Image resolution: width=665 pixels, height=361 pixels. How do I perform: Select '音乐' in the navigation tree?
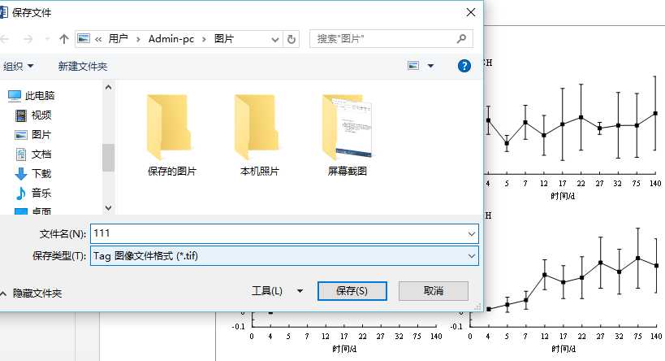33,194
